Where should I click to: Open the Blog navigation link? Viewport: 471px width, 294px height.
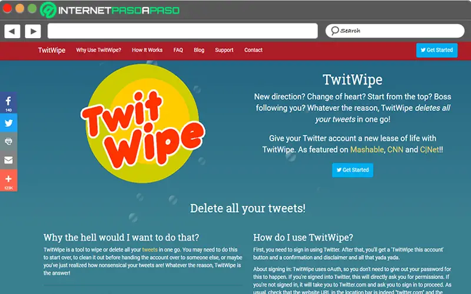199,50
